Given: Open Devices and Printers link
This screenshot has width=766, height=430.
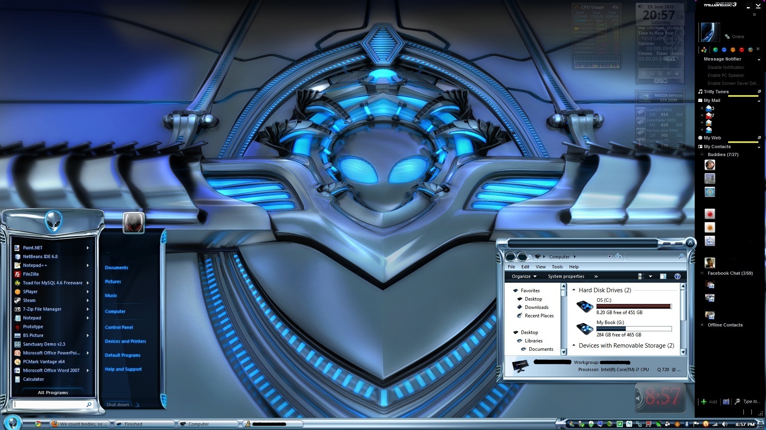Looking at the screenshot, I should [125, 341].
